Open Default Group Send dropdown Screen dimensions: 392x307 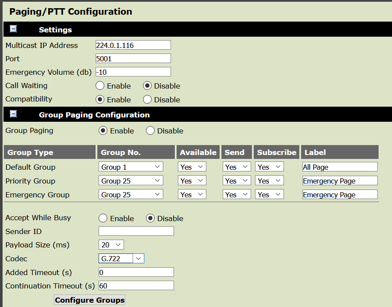click(x=237, y=167)
